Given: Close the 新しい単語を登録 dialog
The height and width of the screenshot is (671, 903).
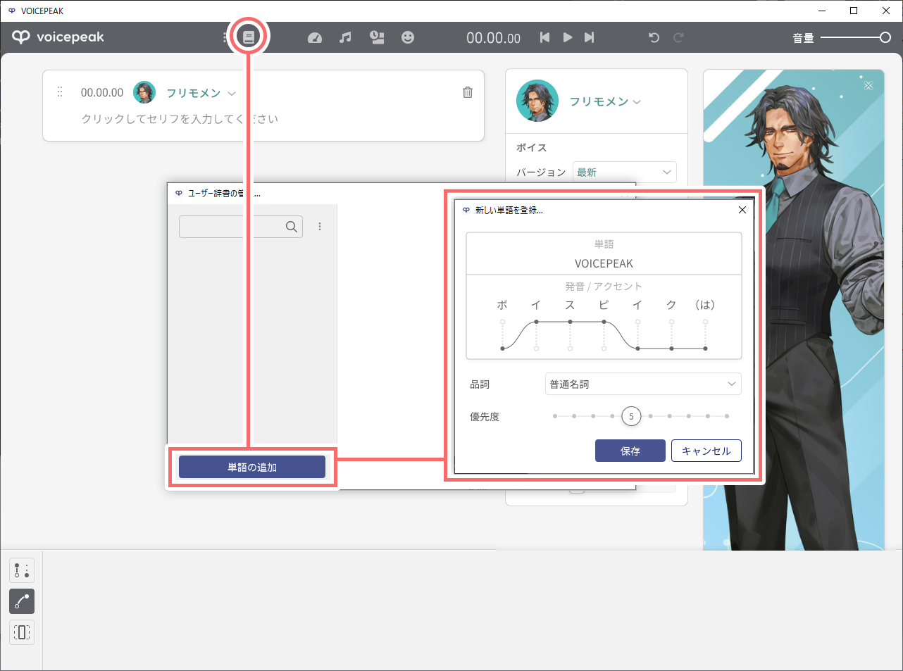Looking at the screenshot, I should (742, 210).
